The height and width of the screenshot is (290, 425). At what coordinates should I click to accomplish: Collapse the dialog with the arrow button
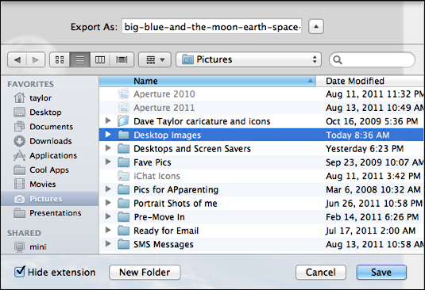[316, 27]
